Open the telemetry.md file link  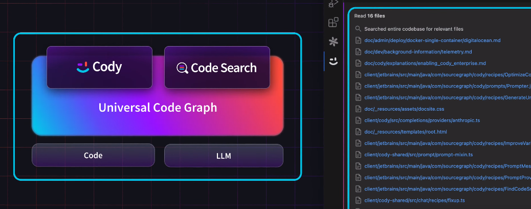click(x=417, y=52)
